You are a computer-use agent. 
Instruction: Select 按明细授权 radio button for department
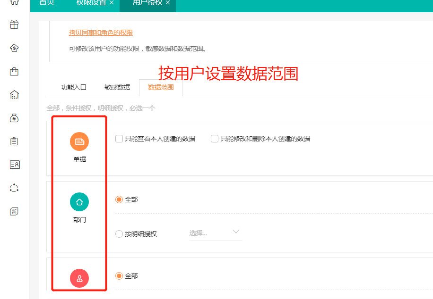(119, 233)
